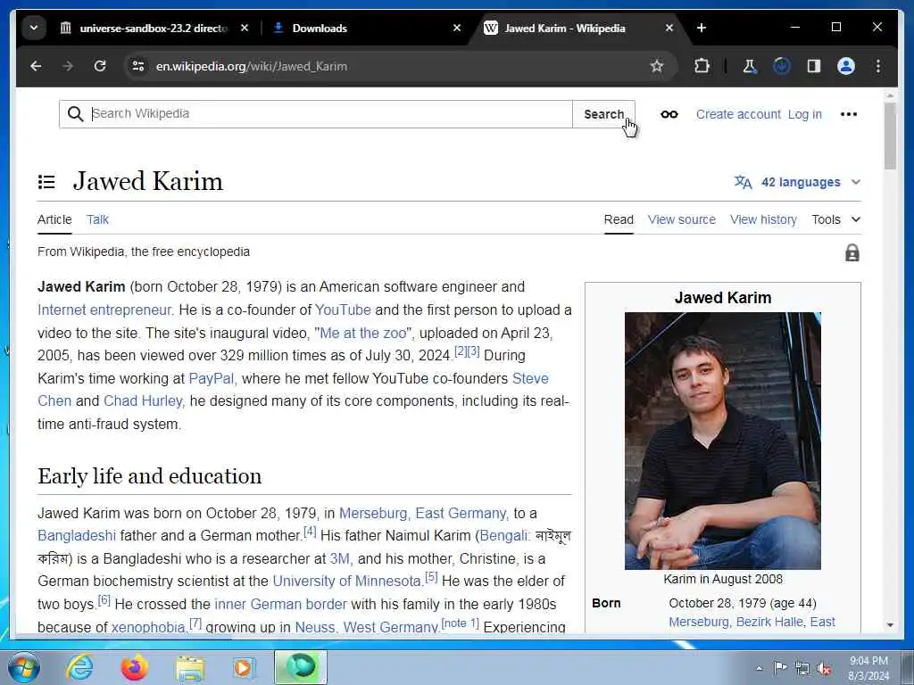Image resolution: width=914 pixels, height=685 pixels.
Task: Open Windows Explorer folder taskbar icon
Action: click(190, 667)
